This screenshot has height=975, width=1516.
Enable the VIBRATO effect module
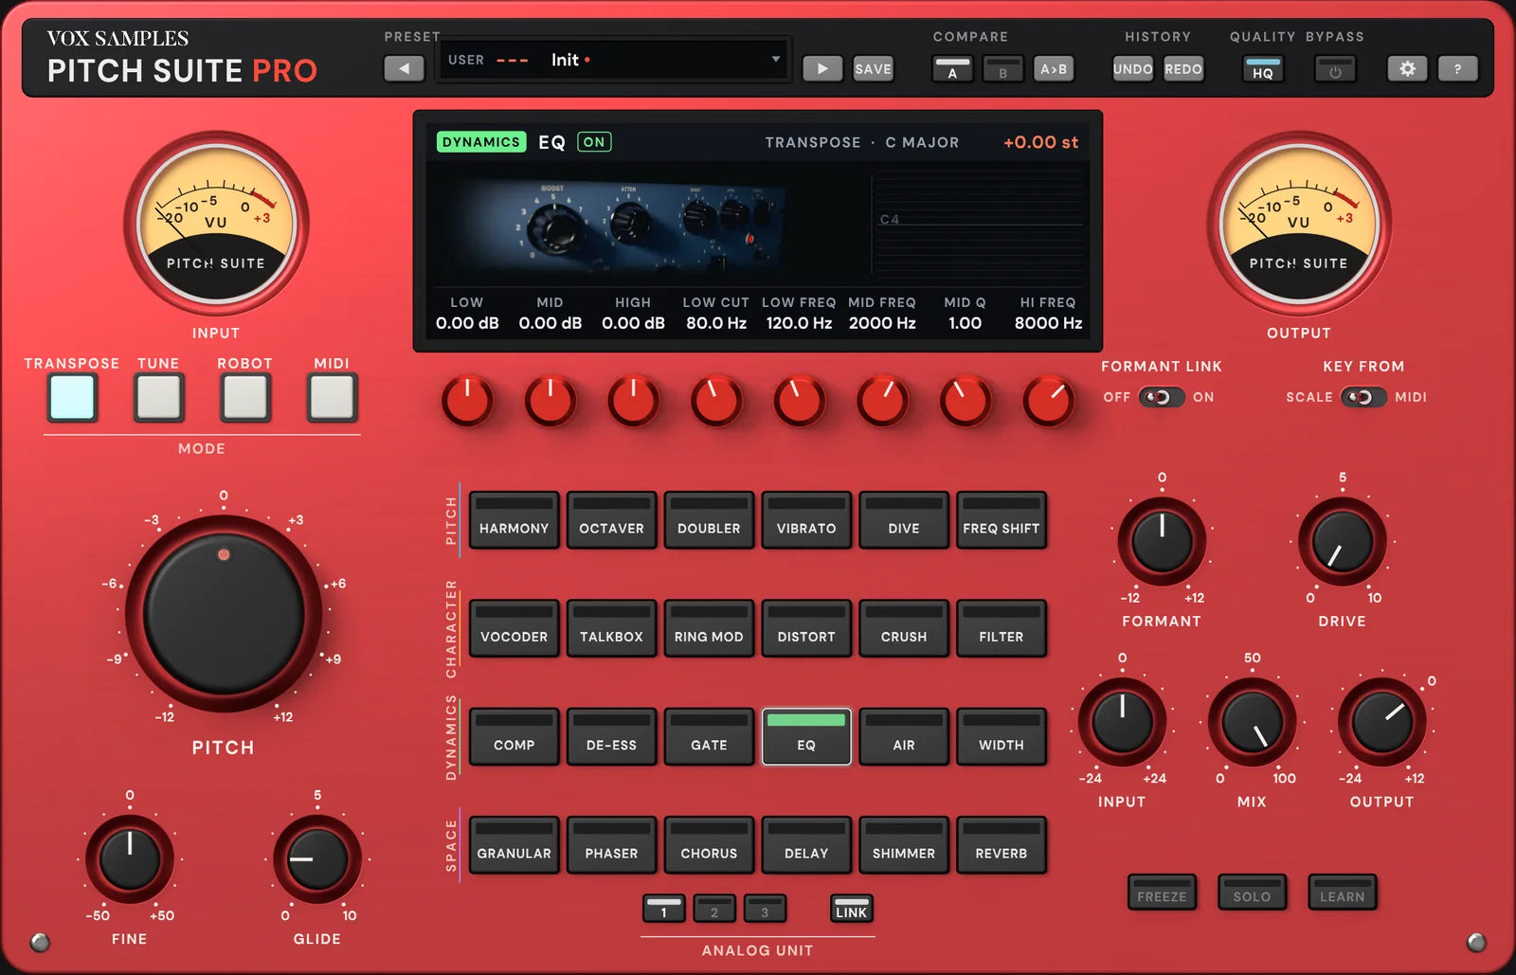pyautogui.click(x=806, y=519)
